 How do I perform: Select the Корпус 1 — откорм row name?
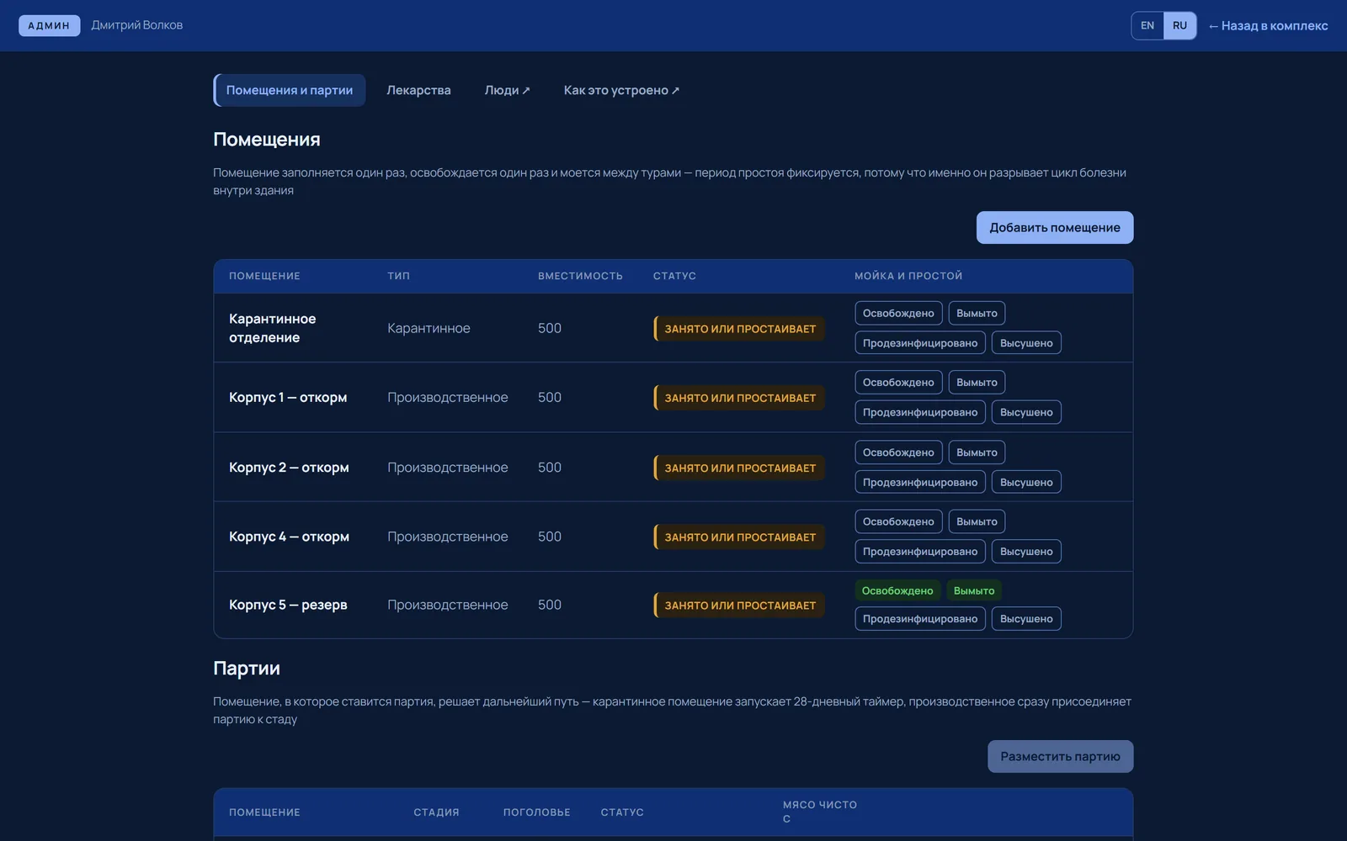(288, 397)
